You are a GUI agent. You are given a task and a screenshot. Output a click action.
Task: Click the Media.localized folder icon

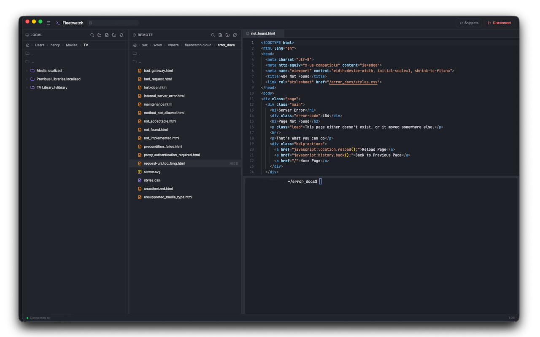[x=32, y=71]
